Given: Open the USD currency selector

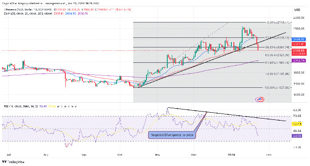Looking at the screenshot, I should [x=297, y=10].
